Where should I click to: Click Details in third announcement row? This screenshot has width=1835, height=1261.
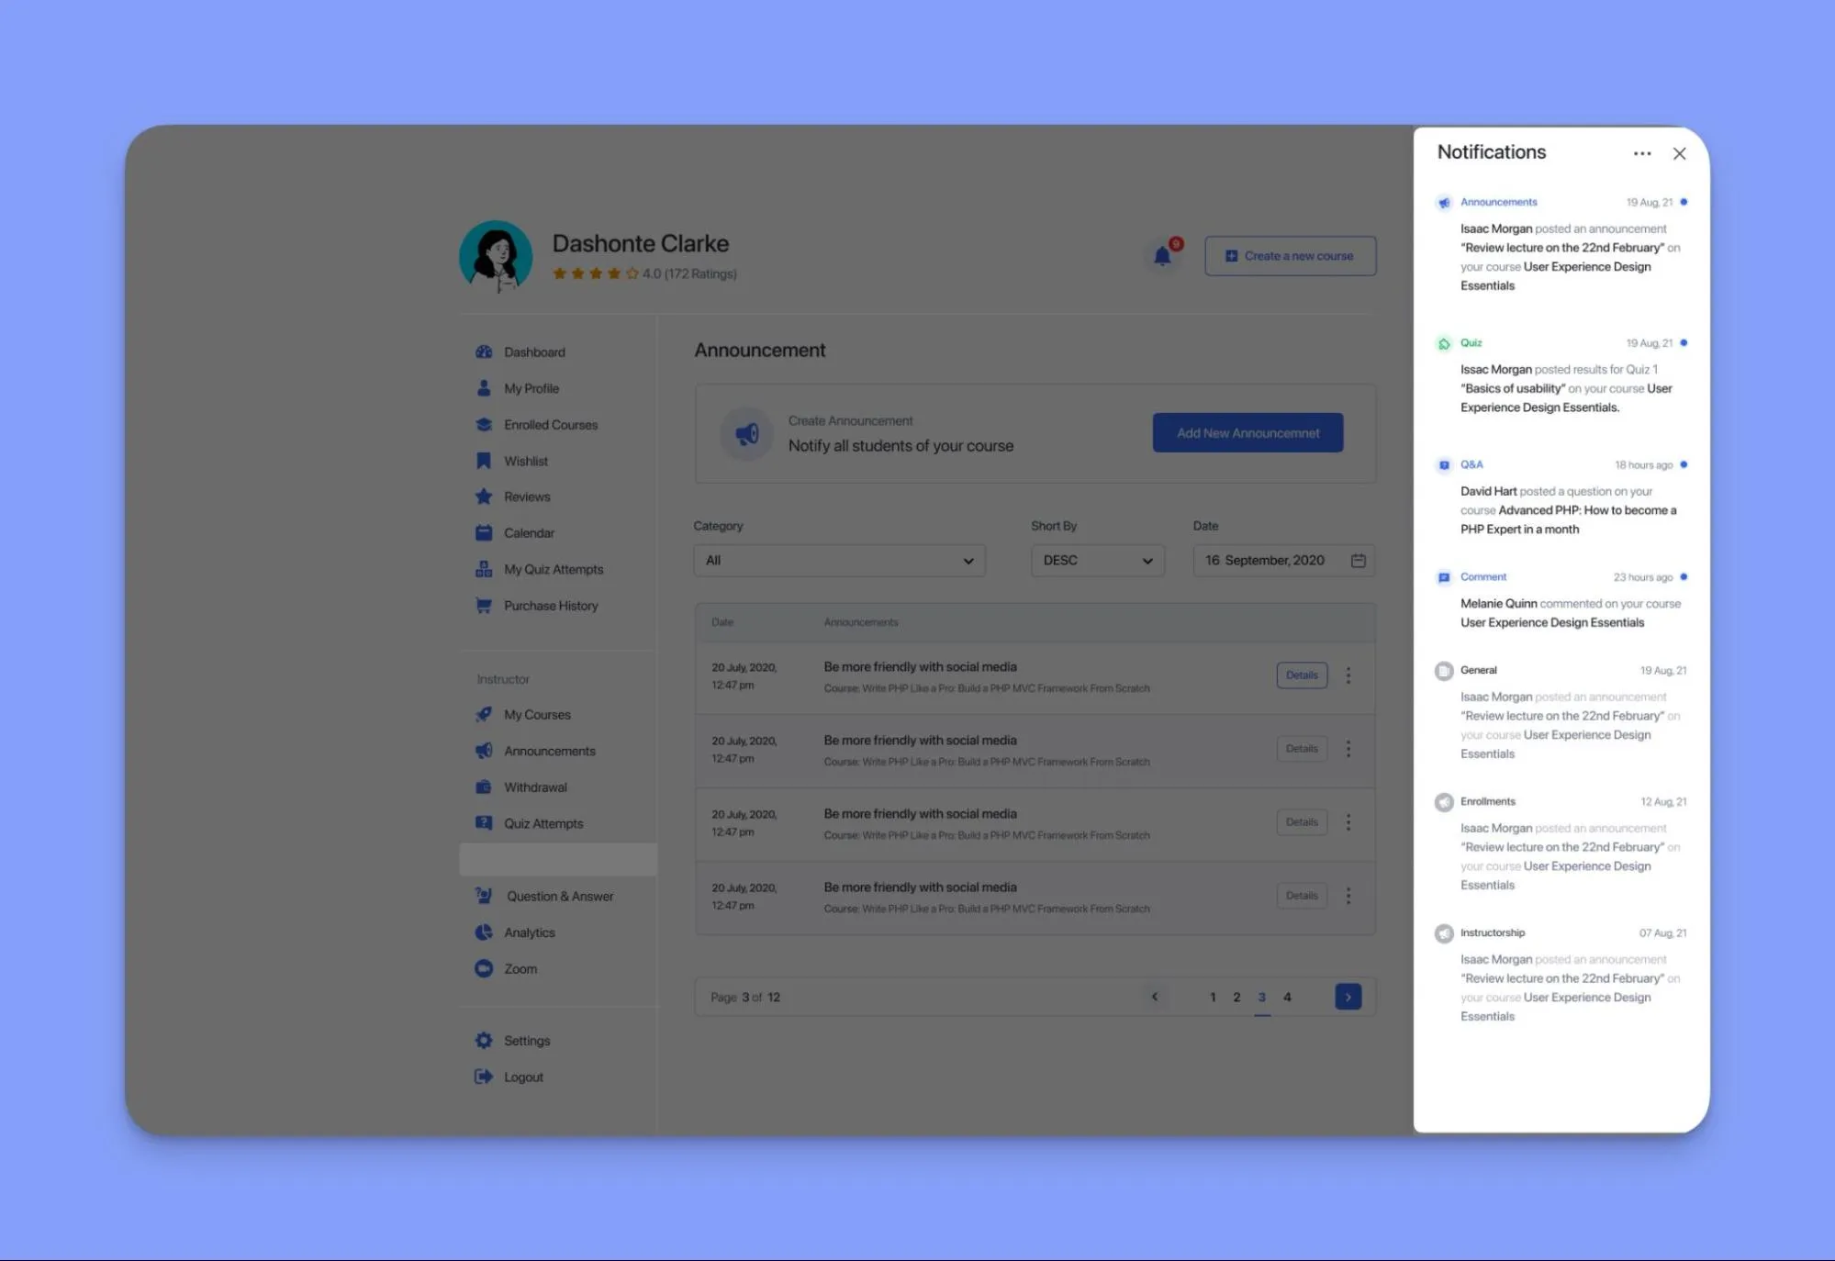pos(1302,822)
